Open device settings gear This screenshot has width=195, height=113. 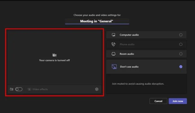coord(97,89)
